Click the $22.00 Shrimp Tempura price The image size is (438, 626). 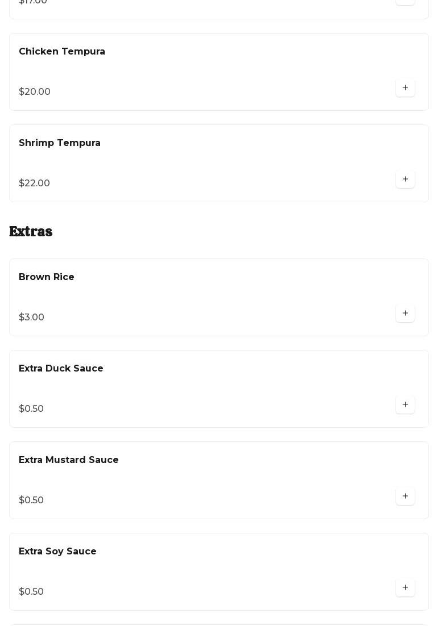click(35, 183)
